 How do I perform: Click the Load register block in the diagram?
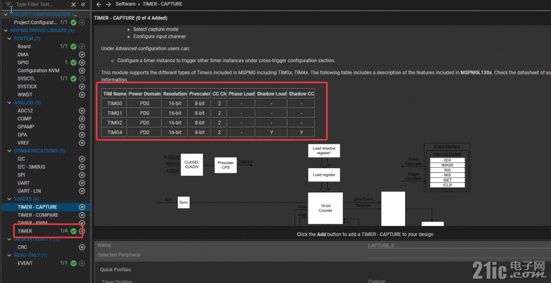point(324,174)
